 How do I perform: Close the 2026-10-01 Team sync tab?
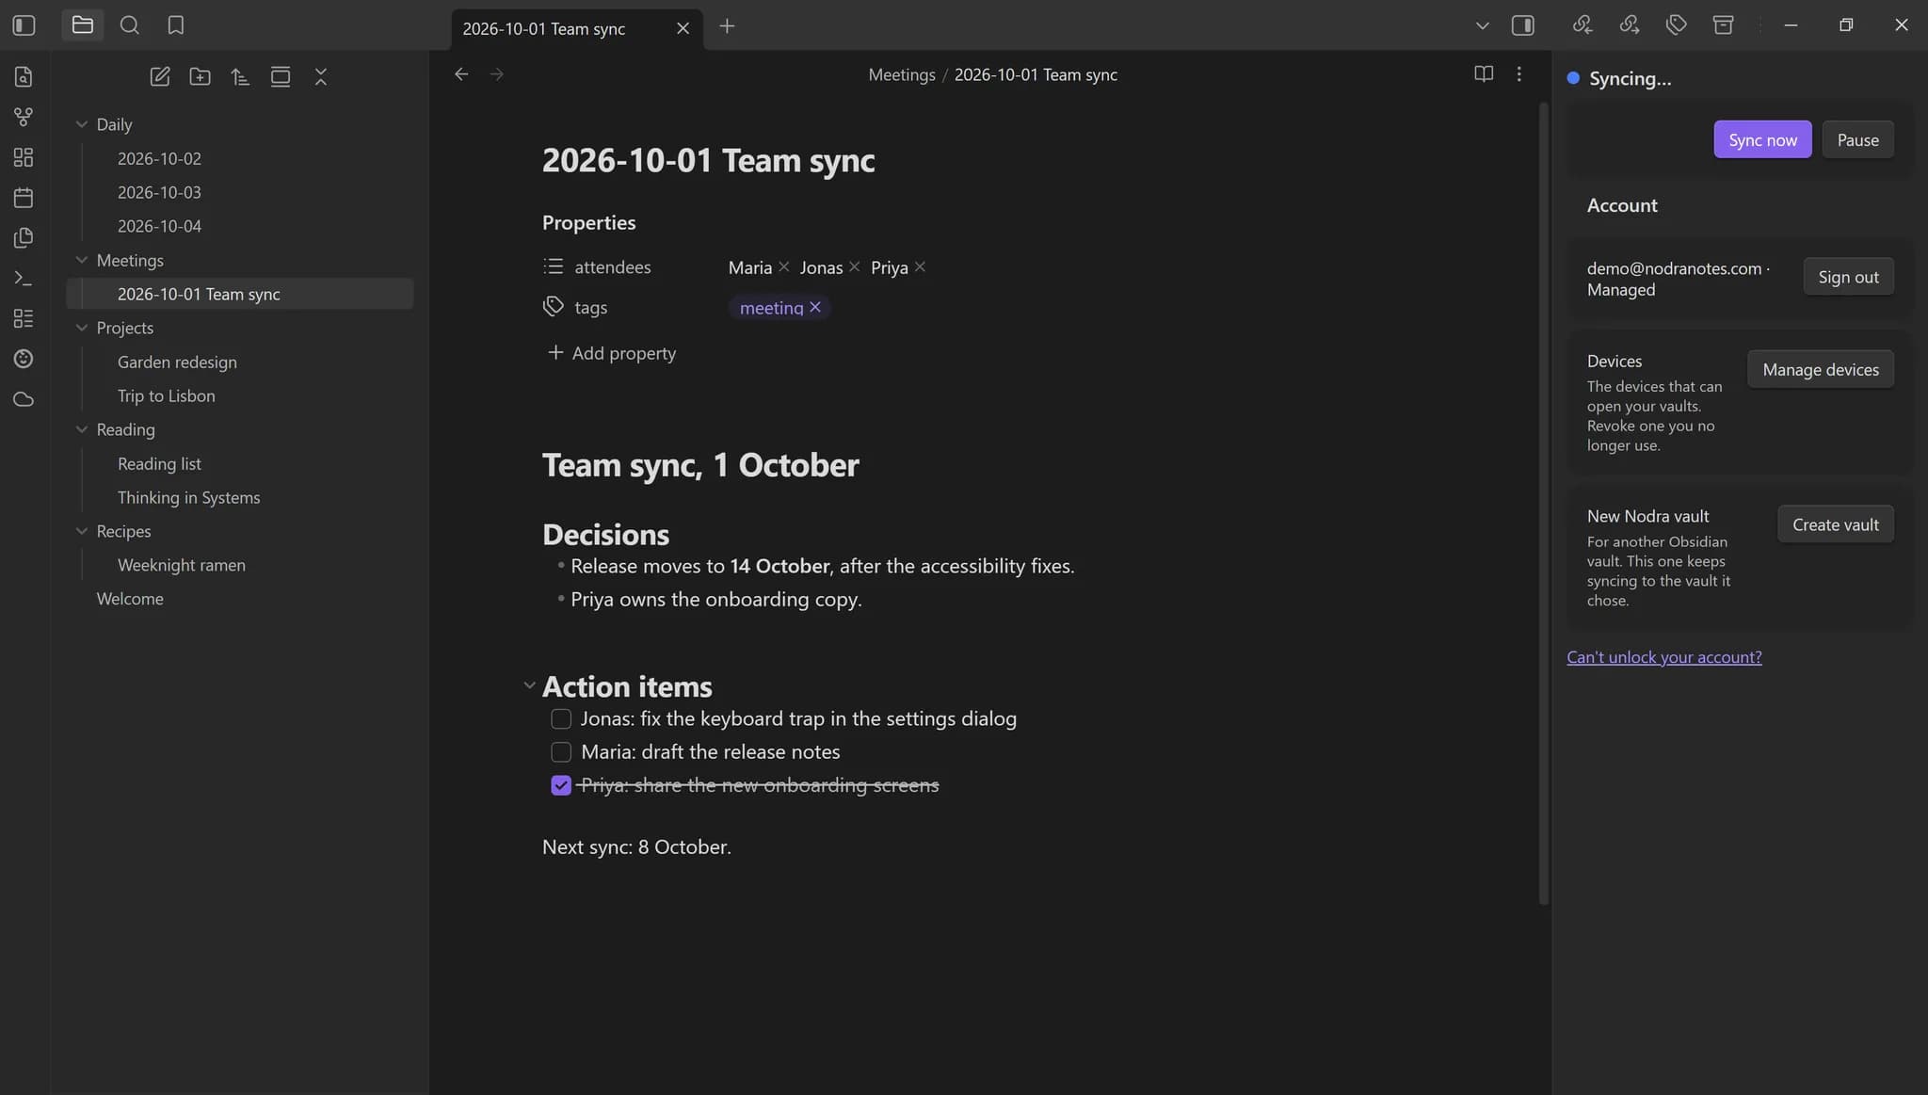(x=683, y=28)
